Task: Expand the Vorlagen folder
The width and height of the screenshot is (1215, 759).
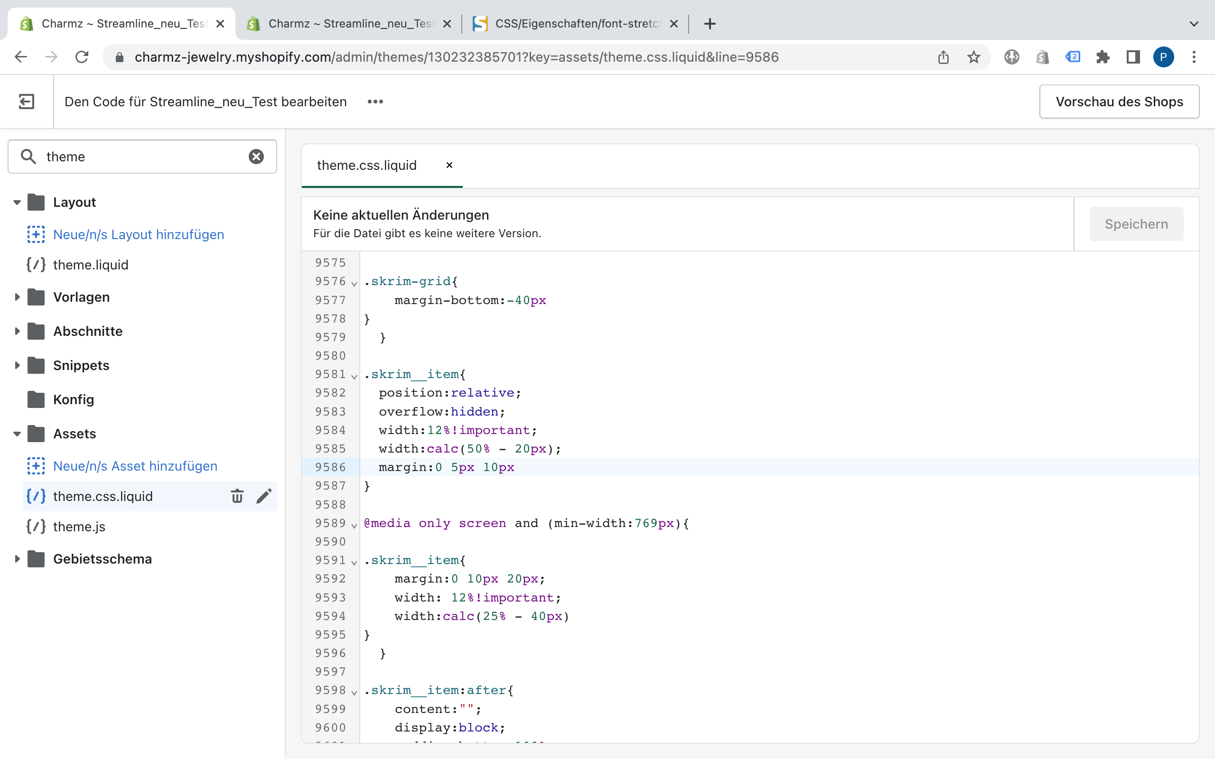Action: 17,297
